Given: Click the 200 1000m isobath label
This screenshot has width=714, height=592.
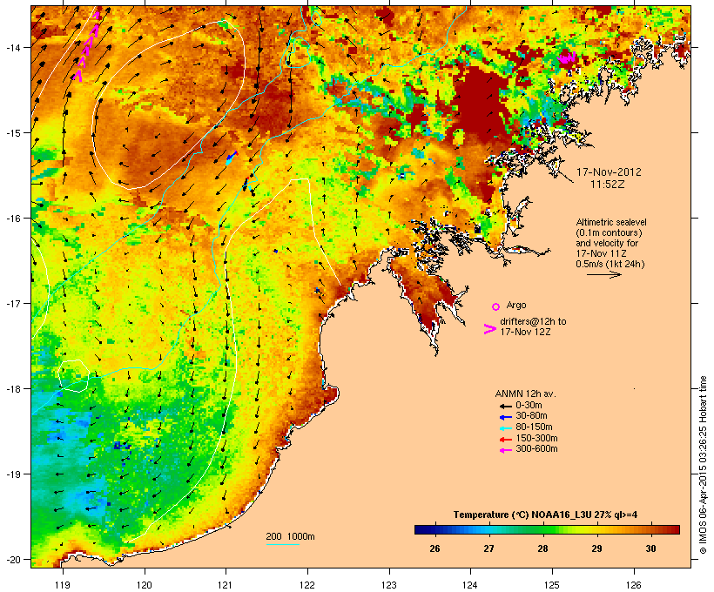Looking at the screenshot, I should (x=290, y=536).
